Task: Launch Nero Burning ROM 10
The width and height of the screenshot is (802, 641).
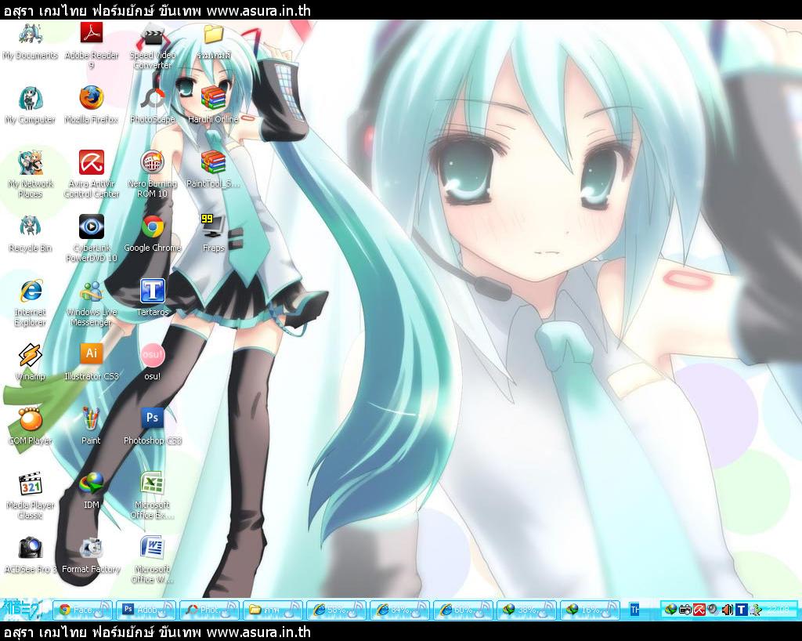Action: 153,175
